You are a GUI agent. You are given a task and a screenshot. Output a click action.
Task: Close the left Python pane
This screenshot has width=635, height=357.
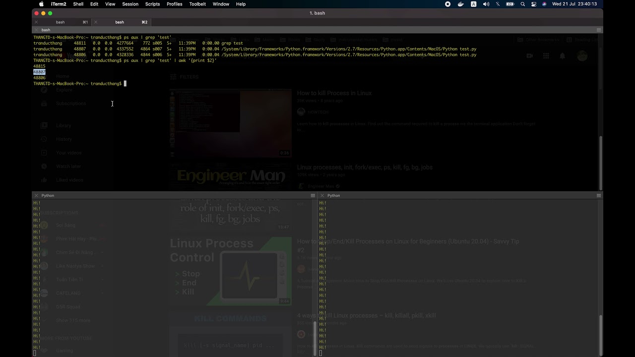36,195
